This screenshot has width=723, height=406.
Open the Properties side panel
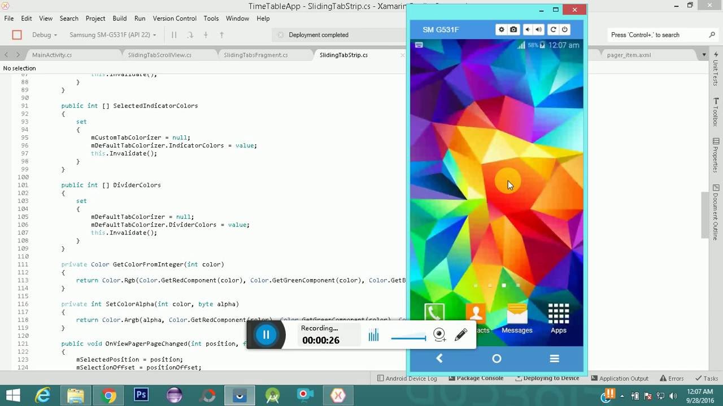click(716, 156)
